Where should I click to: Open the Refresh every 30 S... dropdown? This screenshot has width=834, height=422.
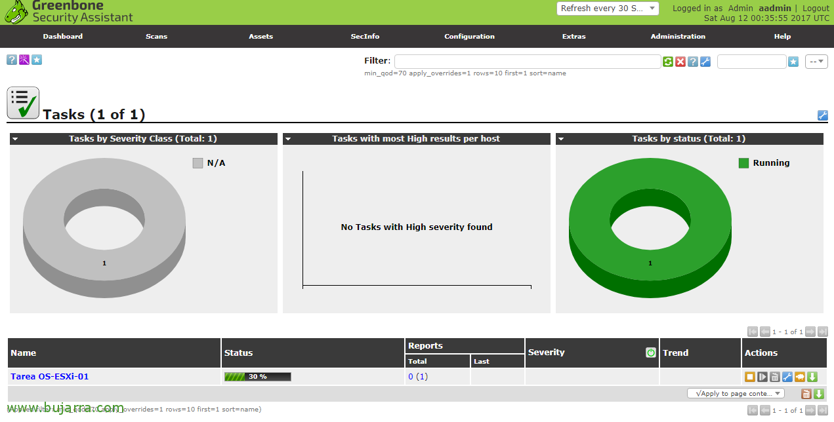coord(608,9)
